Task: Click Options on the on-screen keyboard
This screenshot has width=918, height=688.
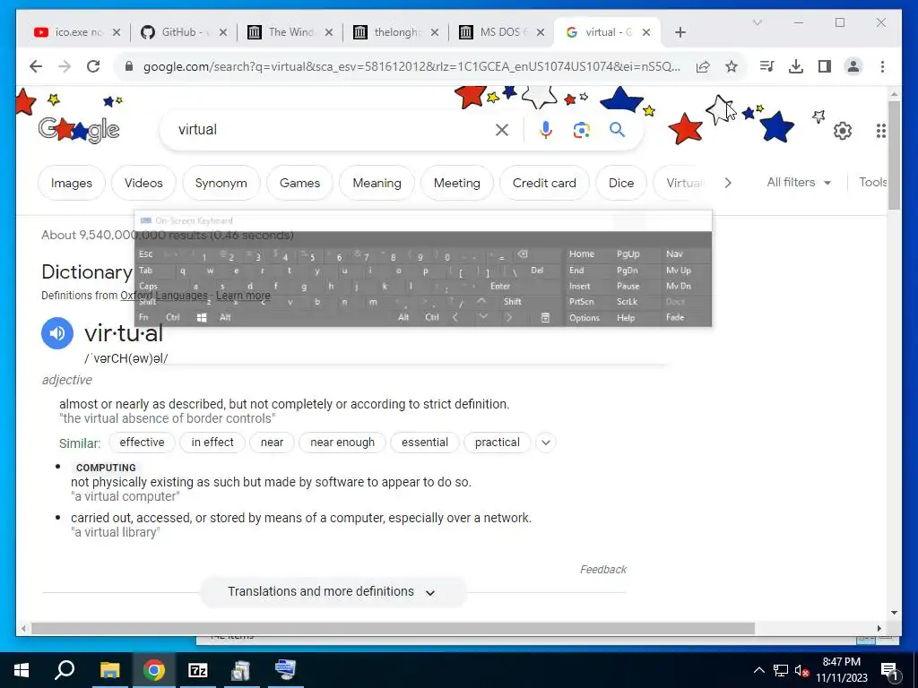Action: tap(585, 318)
